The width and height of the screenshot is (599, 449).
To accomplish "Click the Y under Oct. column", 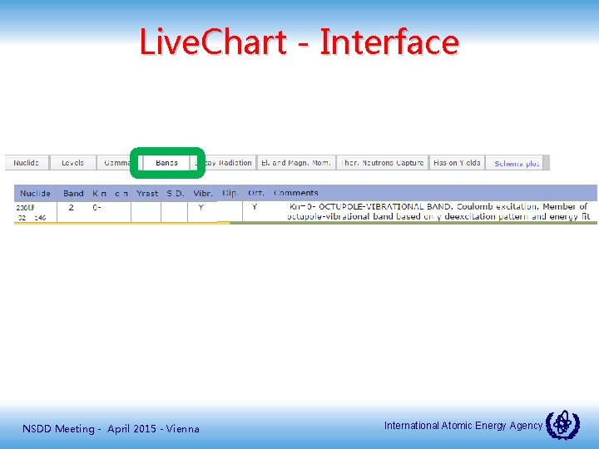I will pos(255,207).
